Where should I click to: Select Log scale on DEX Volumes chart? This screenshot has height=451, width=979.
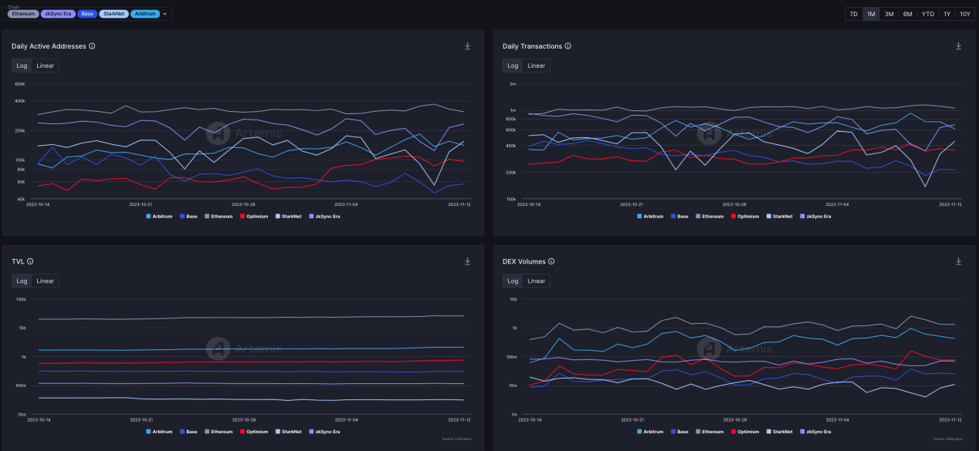click(x=513, y=281)
